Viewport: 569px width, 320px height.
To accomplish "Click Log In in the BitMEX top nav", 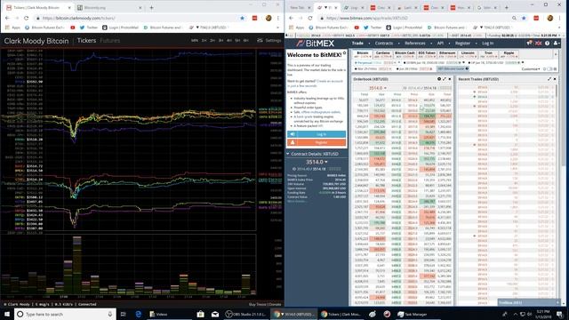I will (488, 44).
